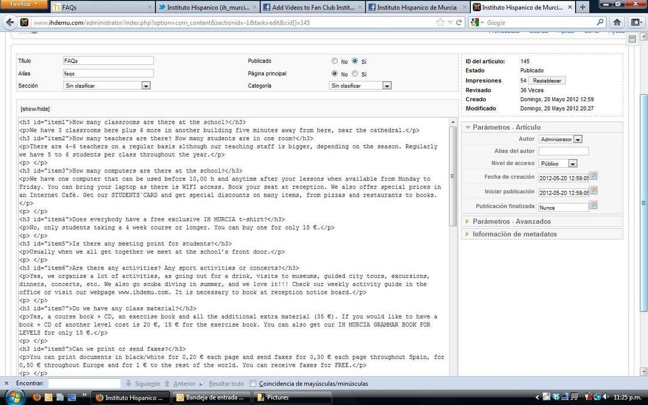Set Publicado to No
This screenshot has width=648, height=405.
click(335, 61)
